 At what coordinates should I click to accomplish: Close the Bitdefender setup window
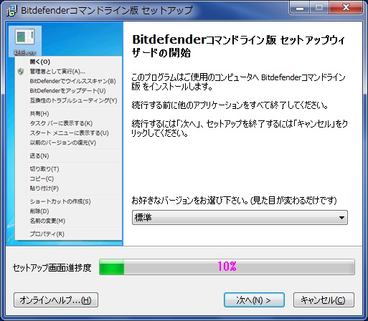pyautogui.click(x=346, y=8)
